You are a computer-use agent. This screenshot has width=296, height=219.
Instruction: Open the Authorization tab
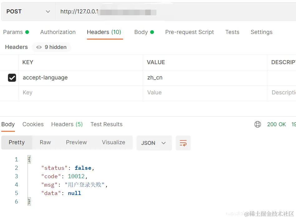tap(58, 32)
